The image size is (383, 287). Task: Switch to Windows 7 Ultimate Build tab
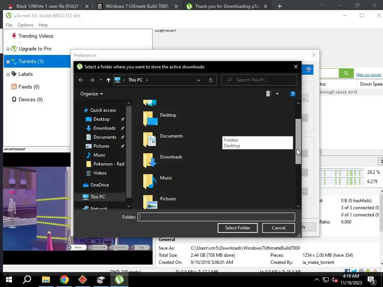(x=137, y=6)
